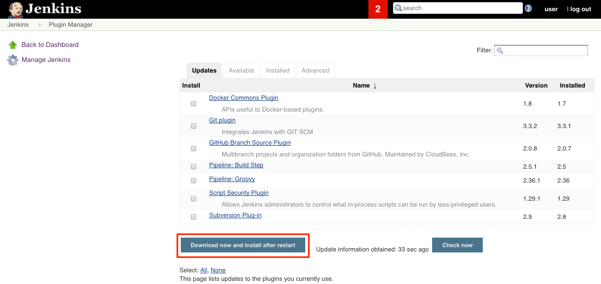This screenshot has width=601, height=284.
Task: Click the search help question mark icon
Action: coord(528,8)
